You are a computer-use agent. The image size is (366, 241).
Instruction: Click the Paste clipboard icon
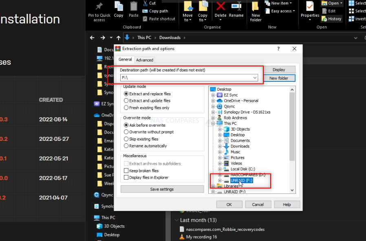(x=134, y=7)
